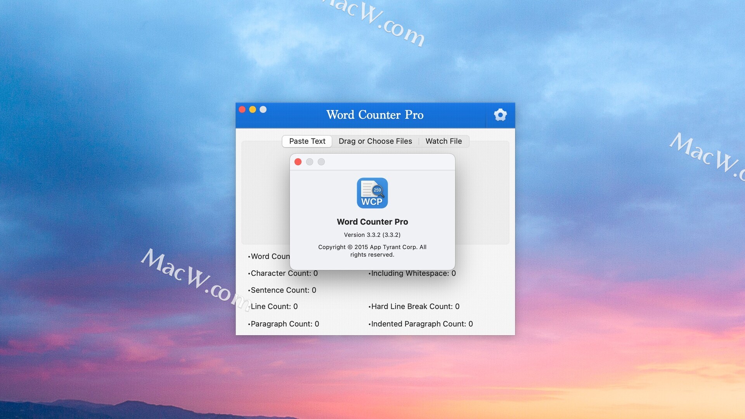
Task: Open the Watch File tab
Action: (x=444, y=141)
